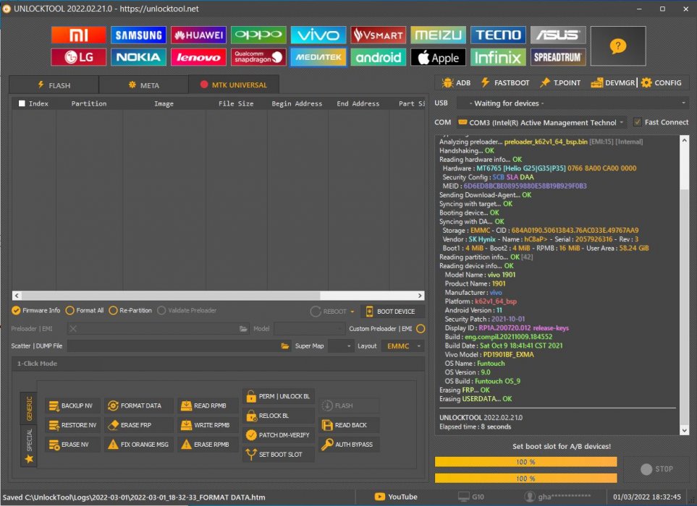Toggle the Index select-all checkbox
The image size is (697, 506).
pos(21,103)
